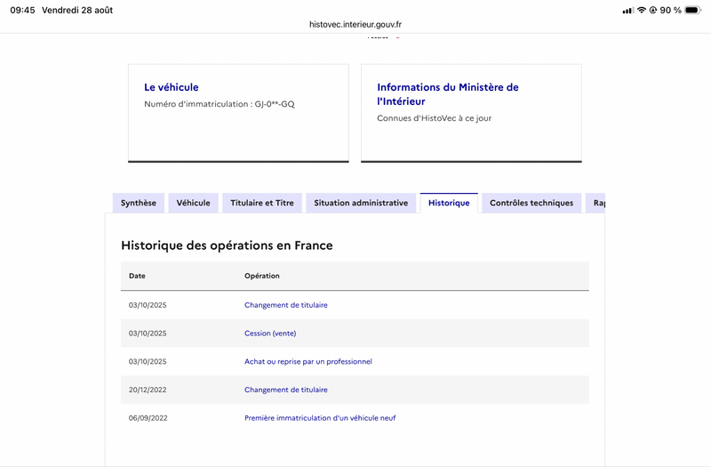Click the Date column header
The image size is (711, 467).
click(137, 276)
